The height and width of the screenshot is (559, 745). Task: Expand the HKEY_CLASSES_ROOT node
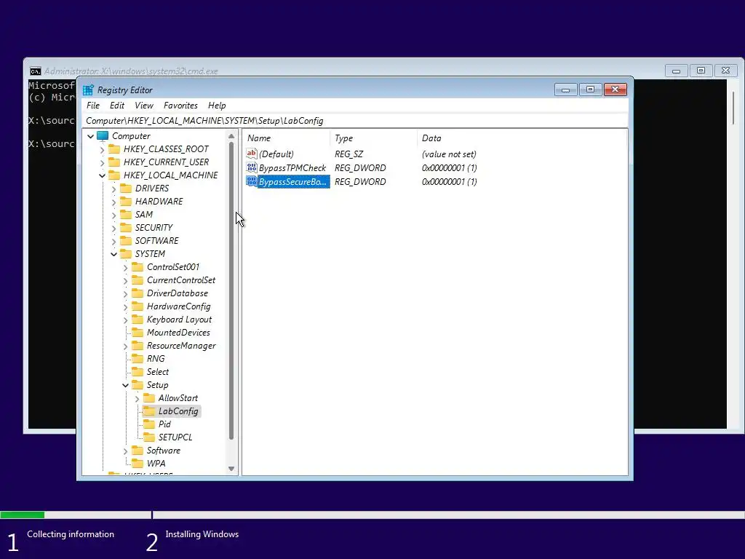(102, 150)
